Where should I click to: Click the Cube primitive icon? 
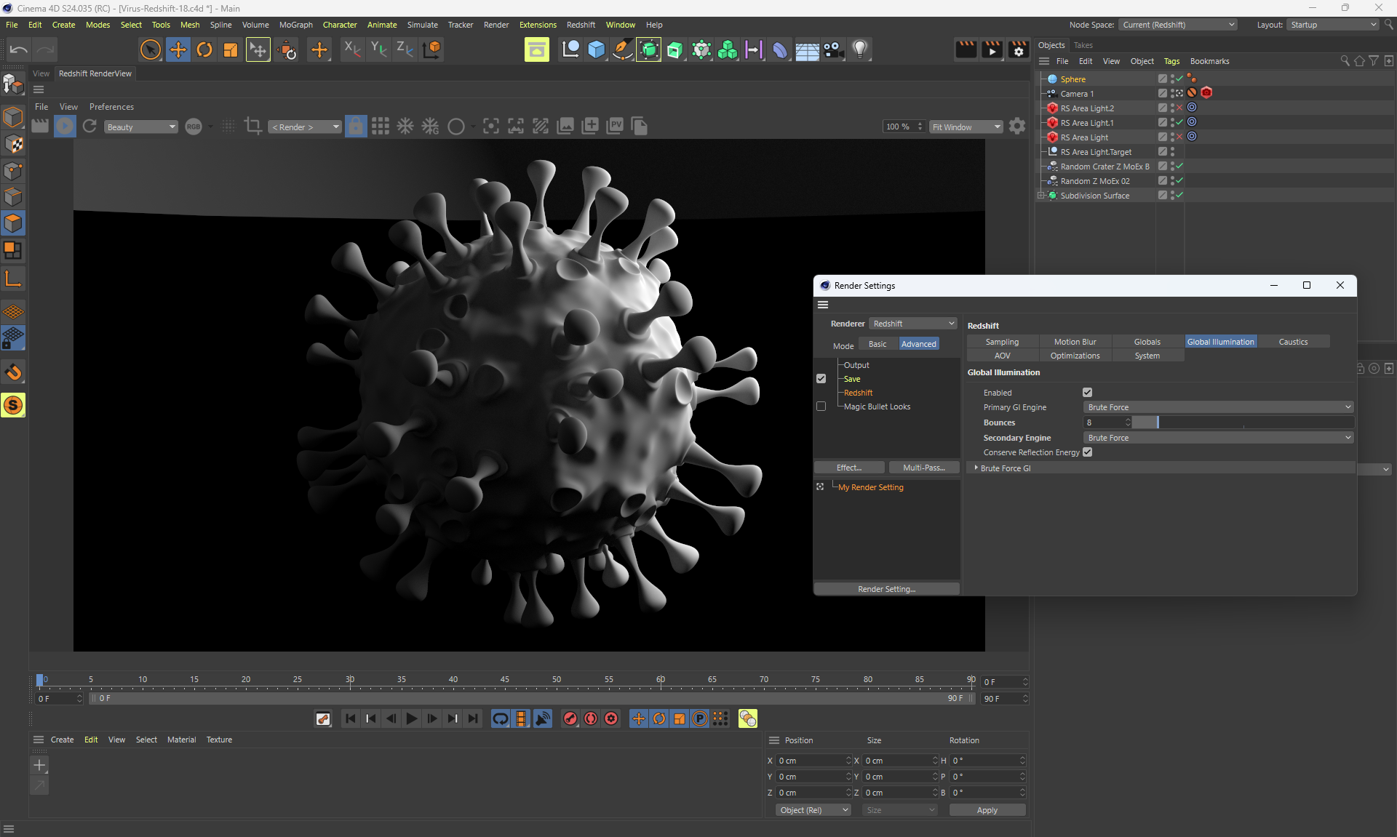597,49
